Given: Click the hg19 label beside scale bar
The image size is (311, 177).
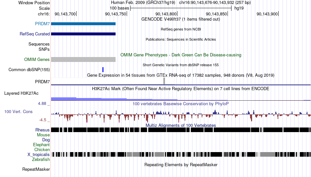Looking at the screenshot, I should (x=239, y=8).
